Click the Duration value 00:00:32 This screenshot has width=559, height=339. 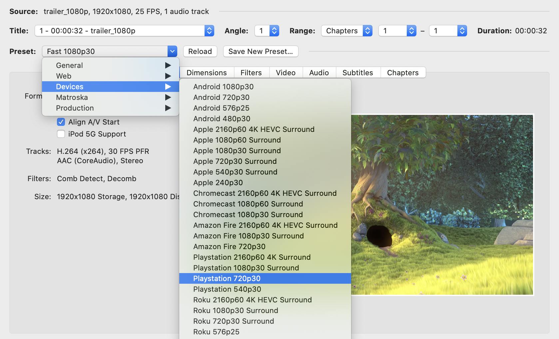pyautogui.click(x=531, y=31)
